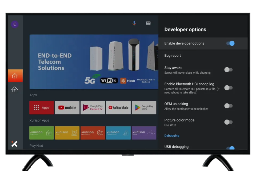Turn on the Stay awake switch
Screen dimensions: 256x186
pyautogui.click(x=229, y=70)
